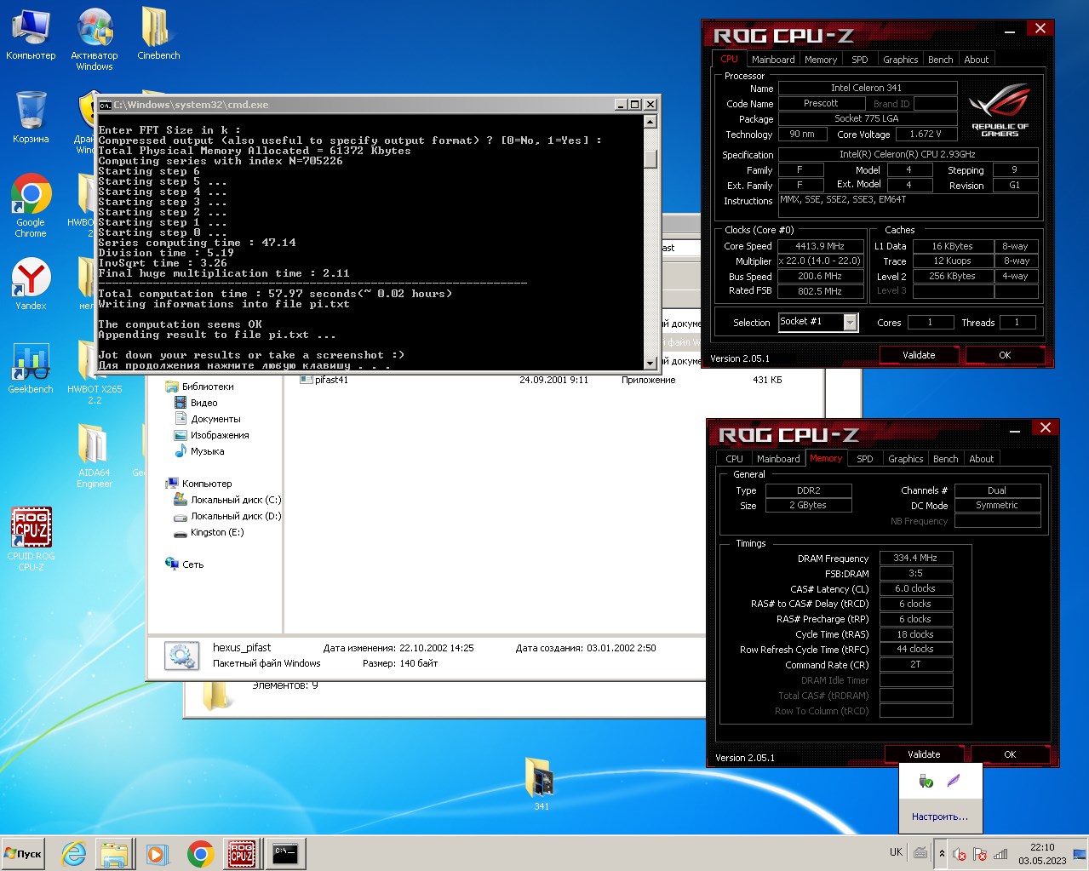Launch the Yandex browser desktop shortcut
Screen dimensions: 1089x871
tap(31, 284)
